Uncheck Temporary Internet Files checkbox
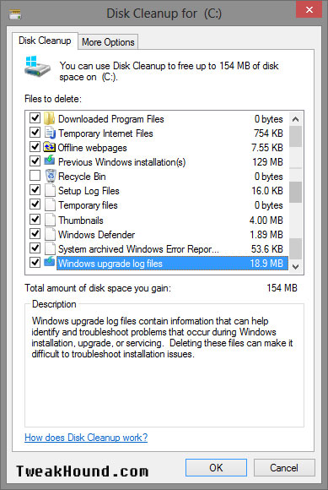This screenshot has width=328, height=490. (35, 133)
